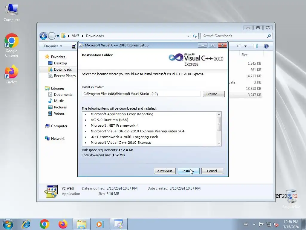Screen dimensions: 306x230
Task: Click Browse to choose install folder
Action: tap(214, 94)
